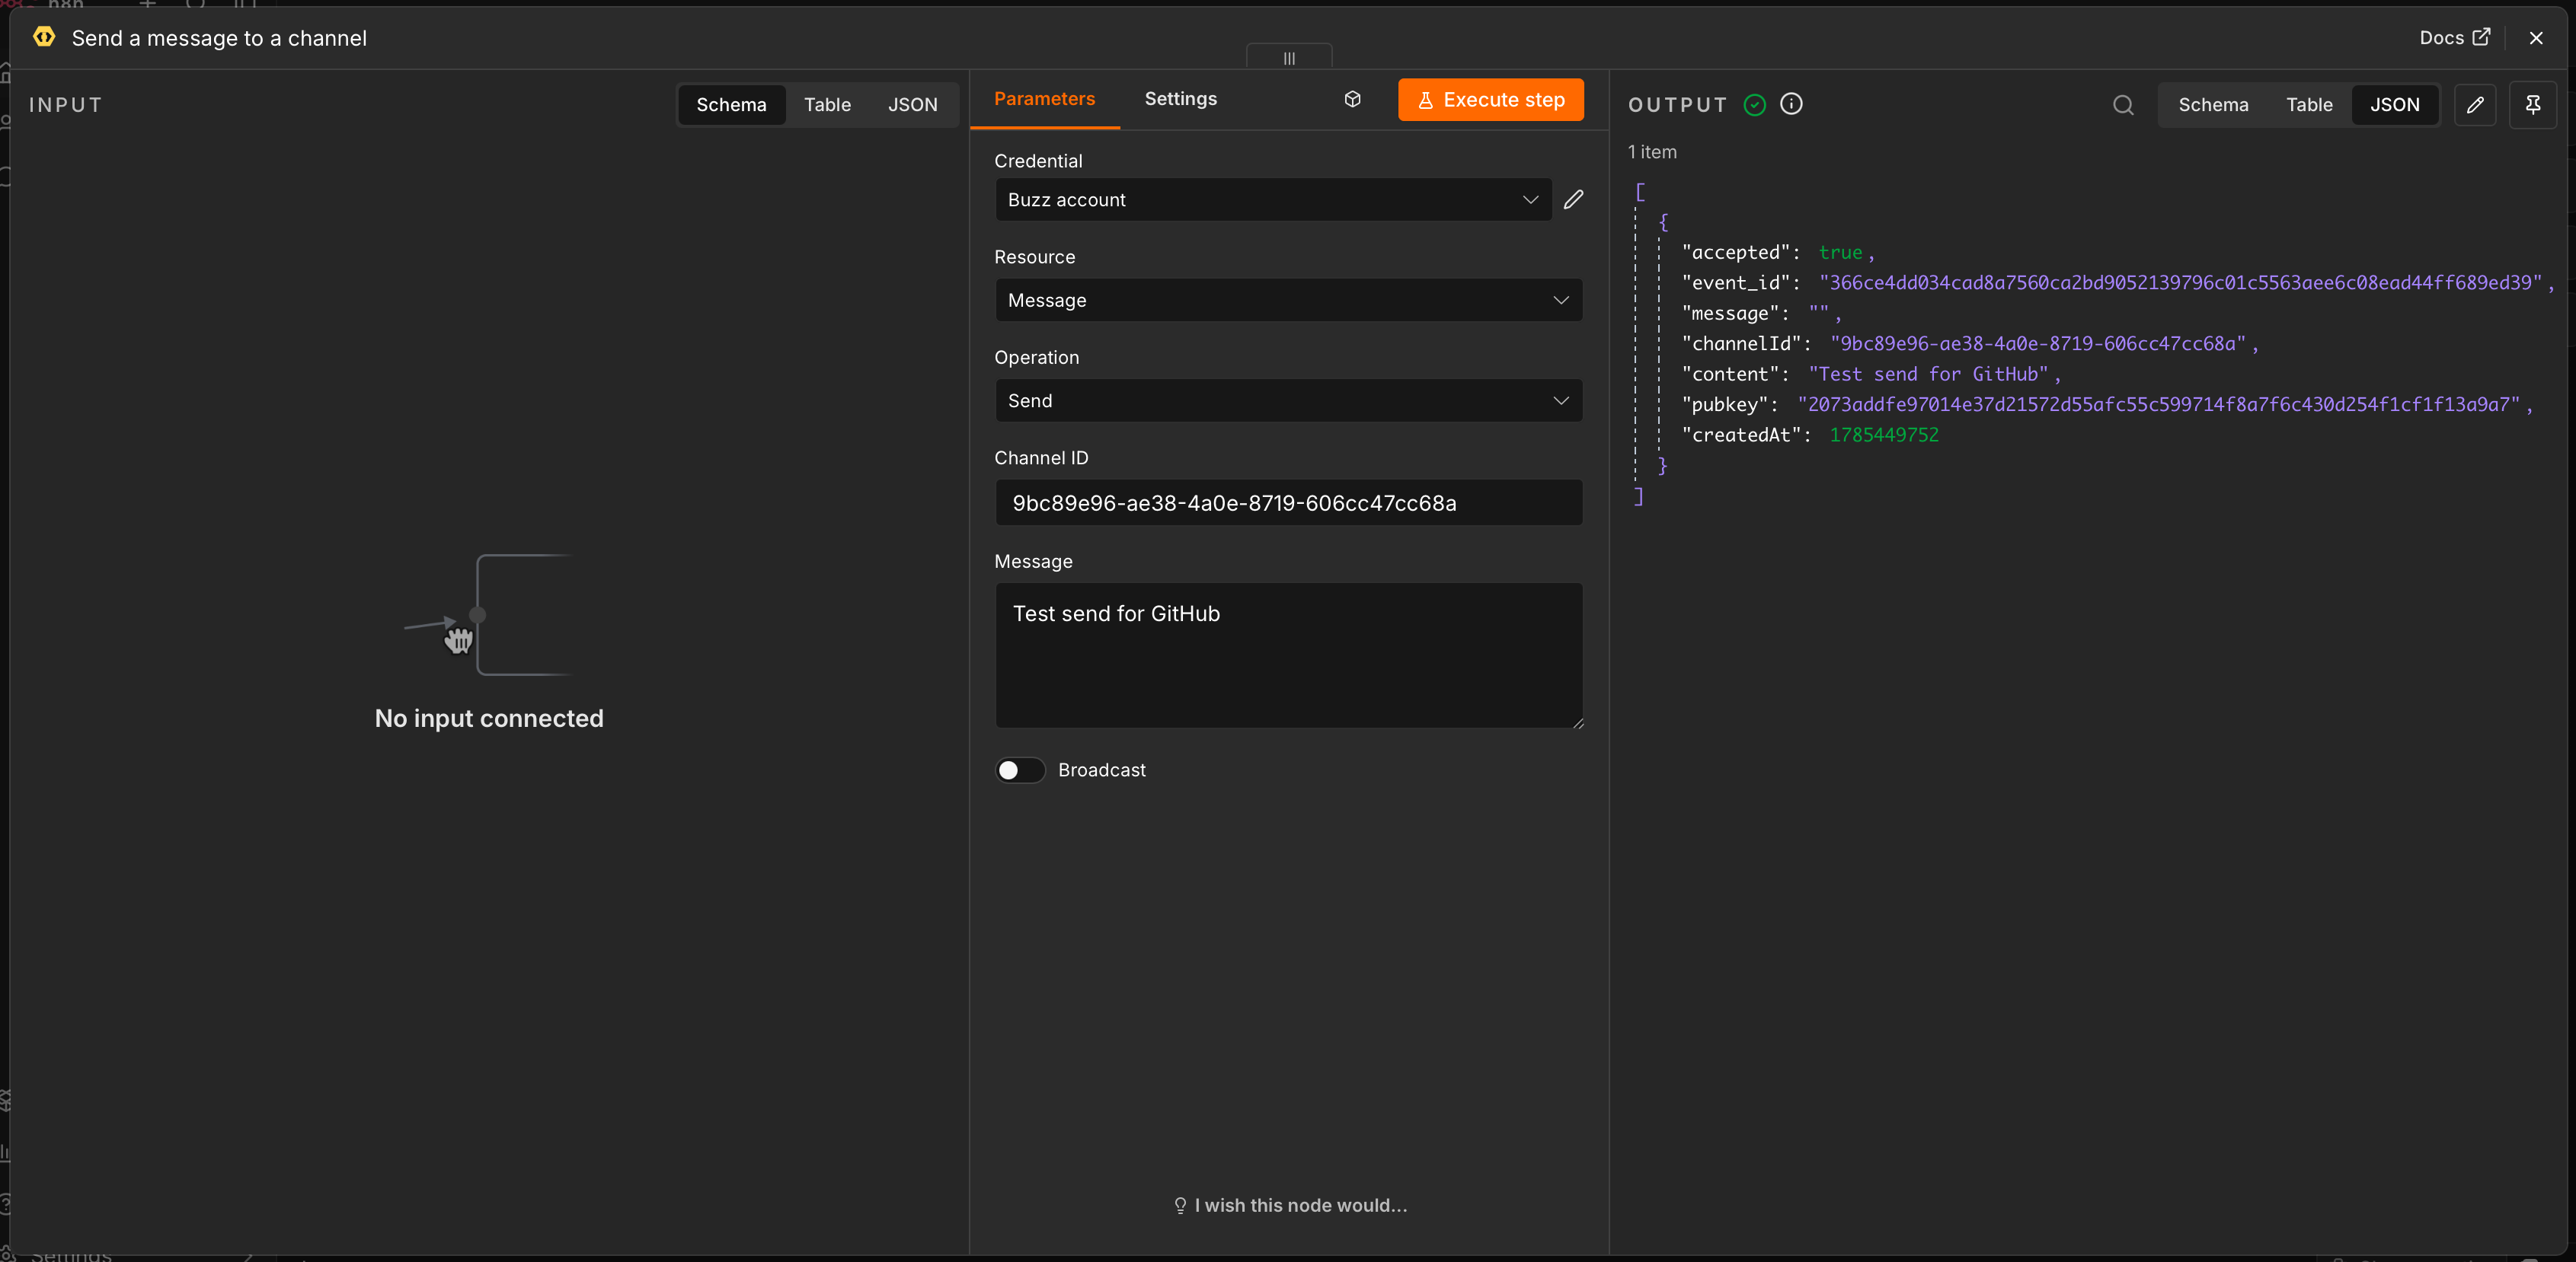Click into the Message text area

(1288, 655)
